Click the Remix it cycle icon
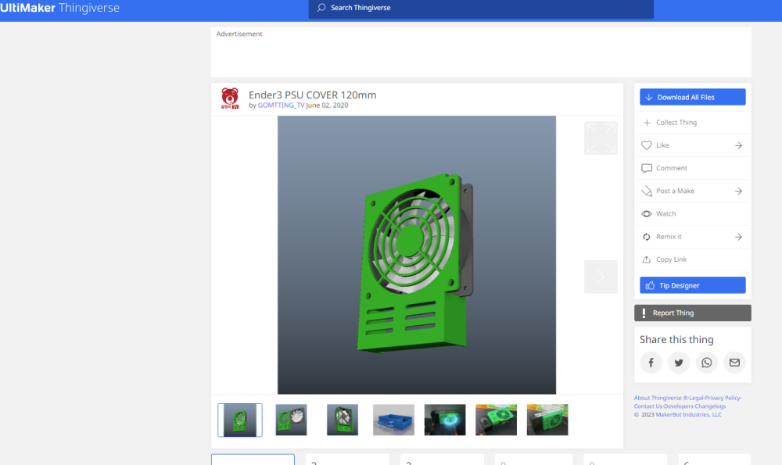 tap(647, 237)
